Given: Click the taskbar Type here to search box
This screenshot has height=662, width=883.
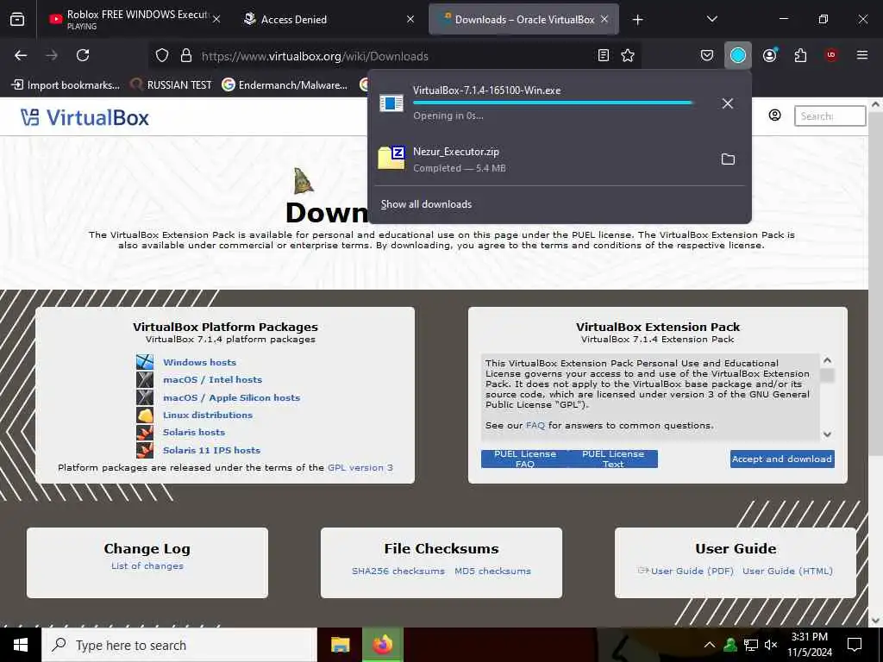Looking at the screenshot, I should point(179,645).
